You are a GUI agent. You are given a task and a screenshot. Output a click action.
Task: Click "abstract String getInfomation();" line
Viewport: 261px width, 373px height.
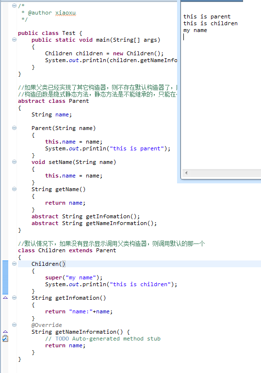(x=86, y=216)
